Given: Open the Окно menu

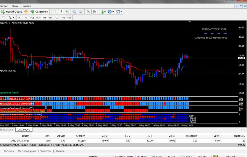Looking at the screenshot, I should [x=15, y=6].
